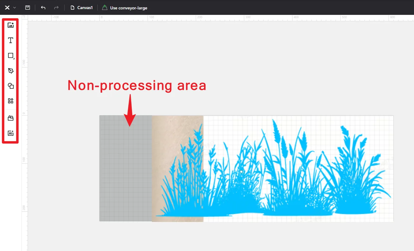The image size is (414, 251).
Task: Select the Text tool
Action: tap(11, 40)
